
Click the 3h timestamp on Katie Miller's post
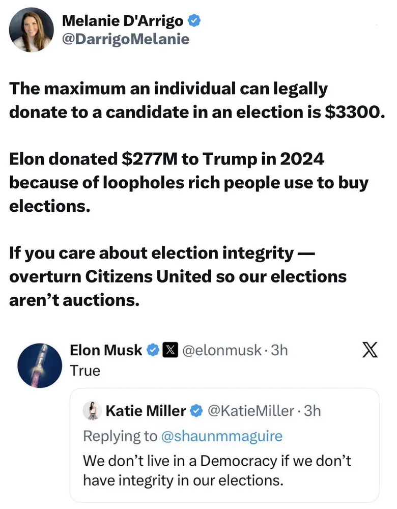tap(312, 410)
